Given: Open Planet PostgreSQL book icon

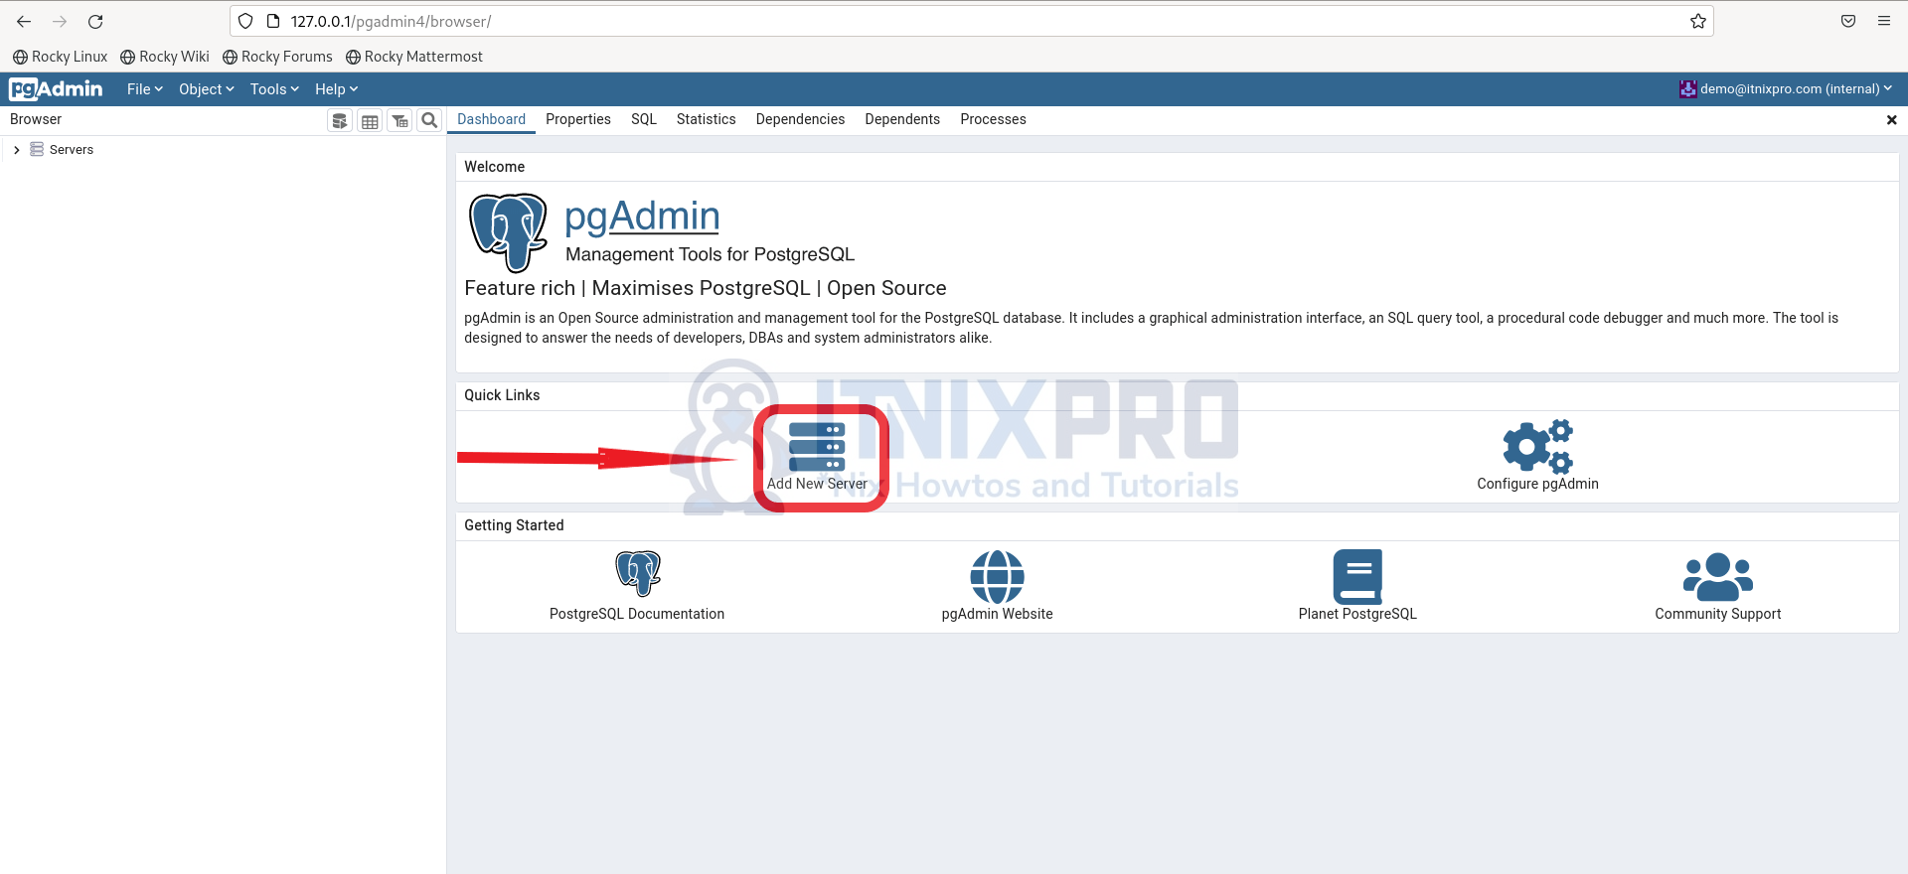Looking at the screenshot, I should (1357, 577).
